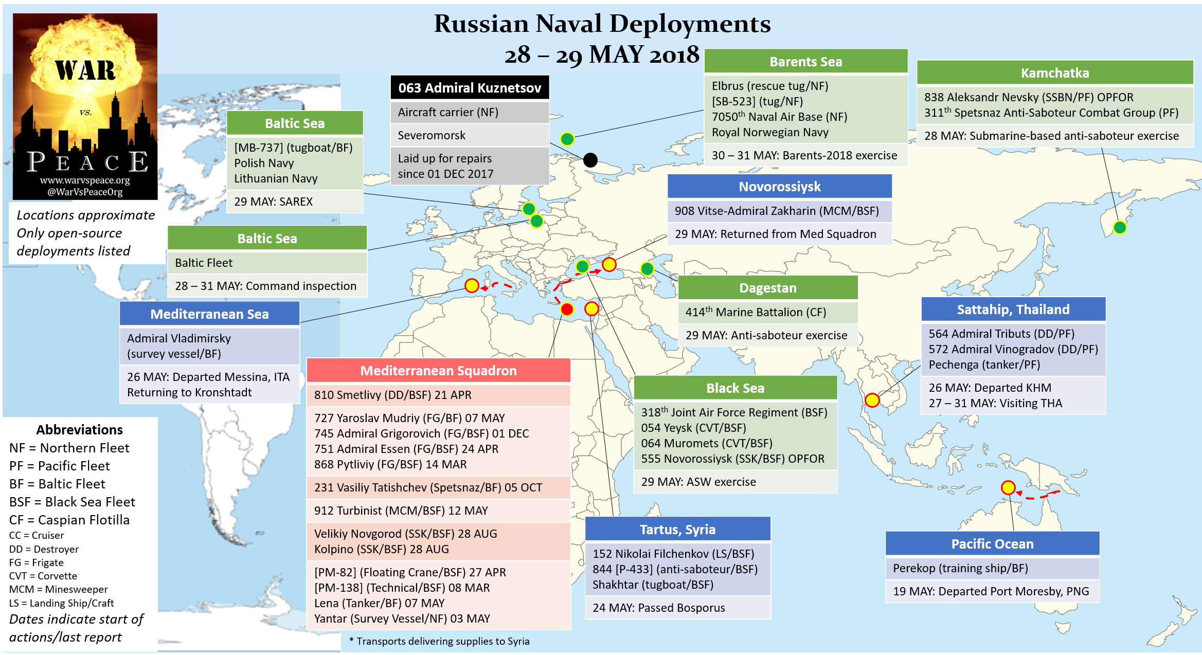Select the Black Sea header
The height and width of the screenshot is (655, 1202).
tap(735, 388)
